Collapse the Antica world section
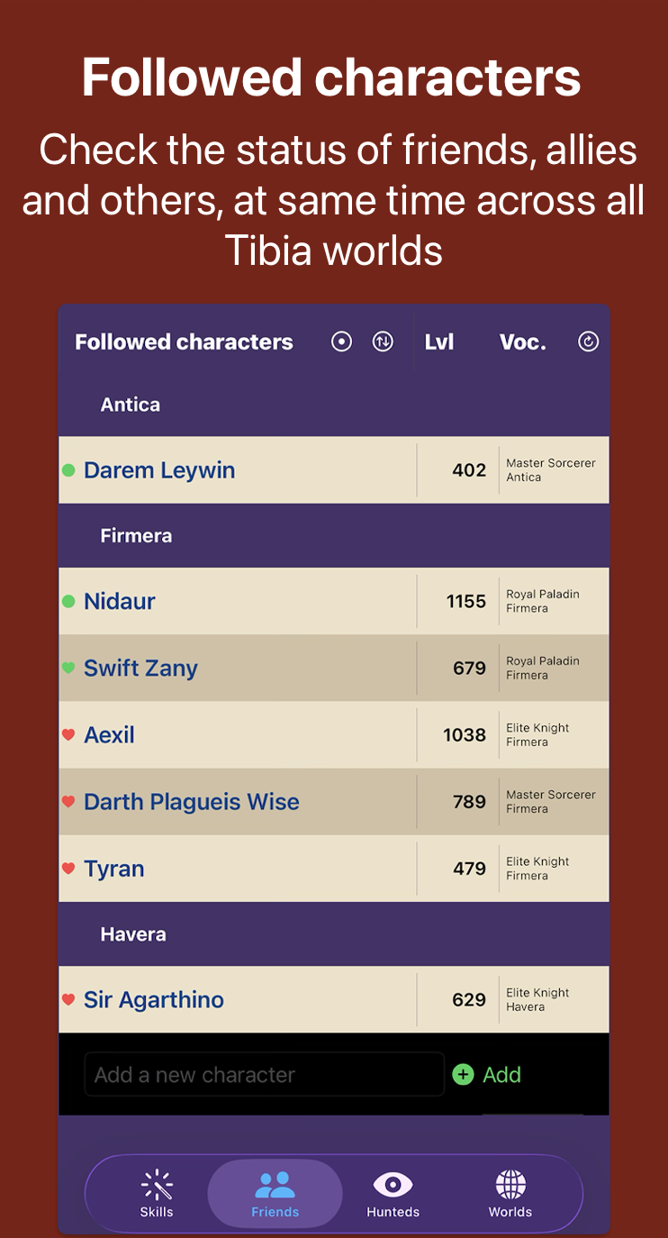Screen dimensions: 668x1238 click(130, 405)
